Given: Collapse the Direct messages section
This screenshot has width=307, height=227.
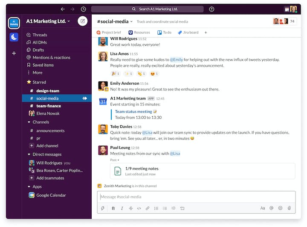Looking at the screenshot, I should 29,154.
